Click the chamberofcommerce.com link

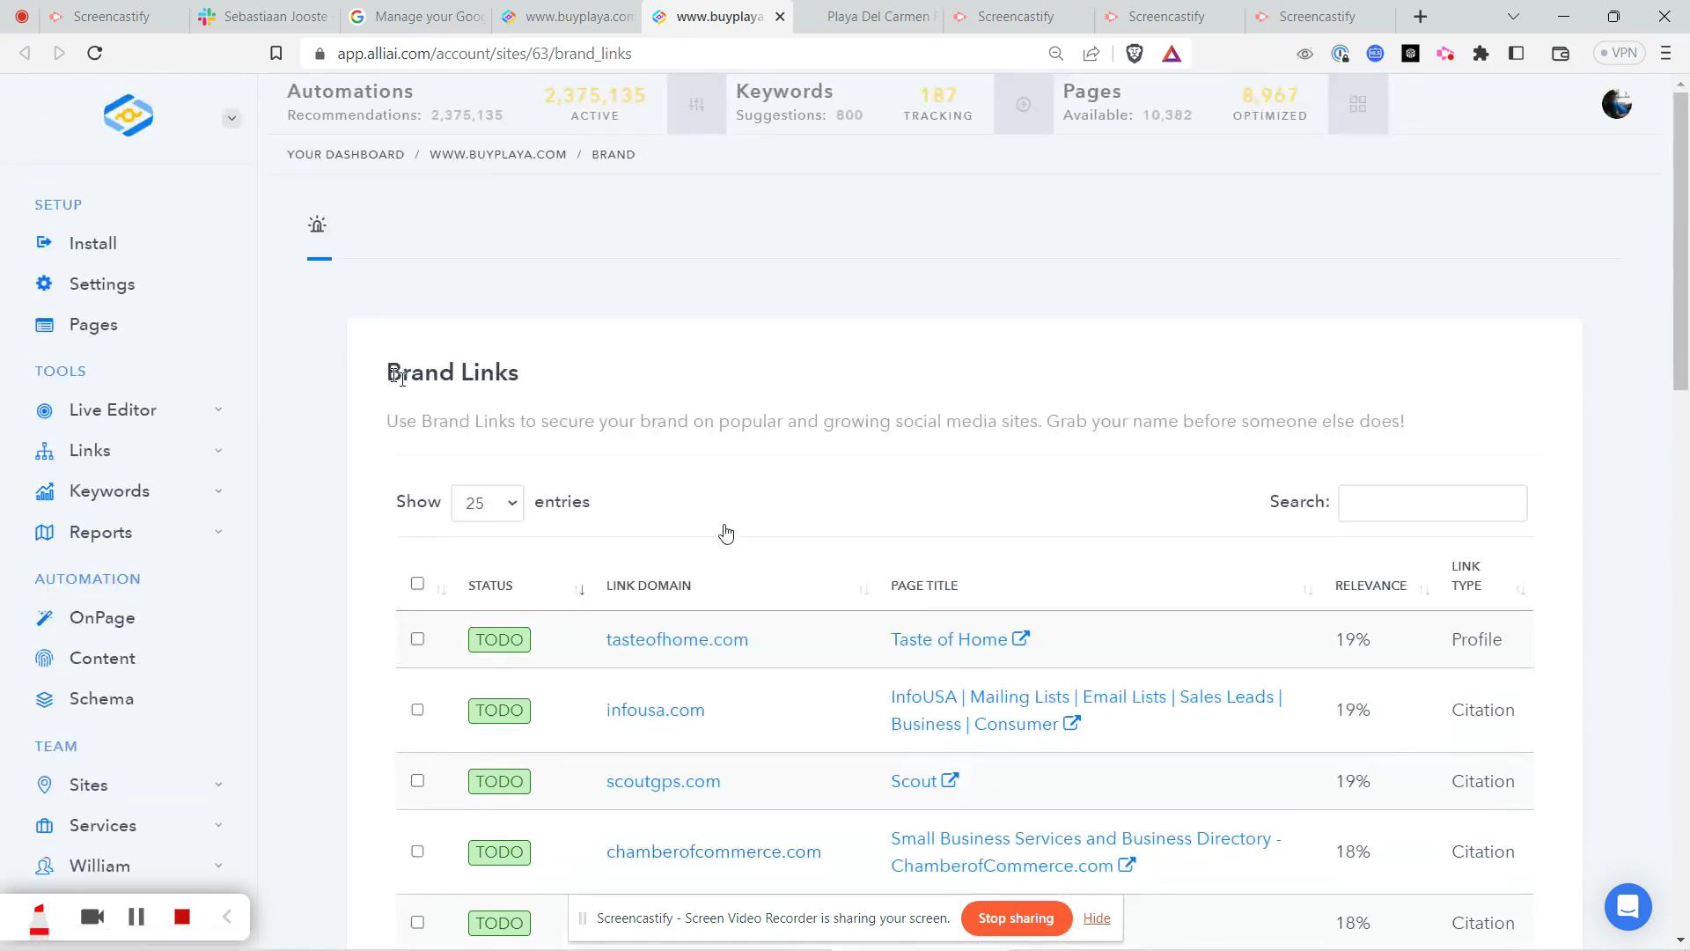[713, 852]
